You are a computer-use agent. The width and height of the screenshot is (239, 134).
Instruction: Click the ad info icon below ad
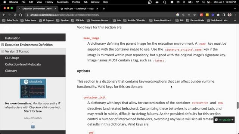coord(33,127)
